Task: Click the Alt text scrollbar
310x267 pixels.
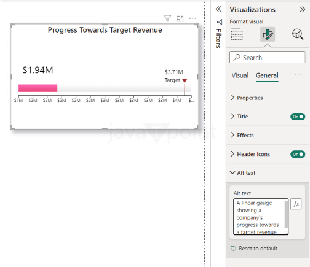Action: click(286, 214)
